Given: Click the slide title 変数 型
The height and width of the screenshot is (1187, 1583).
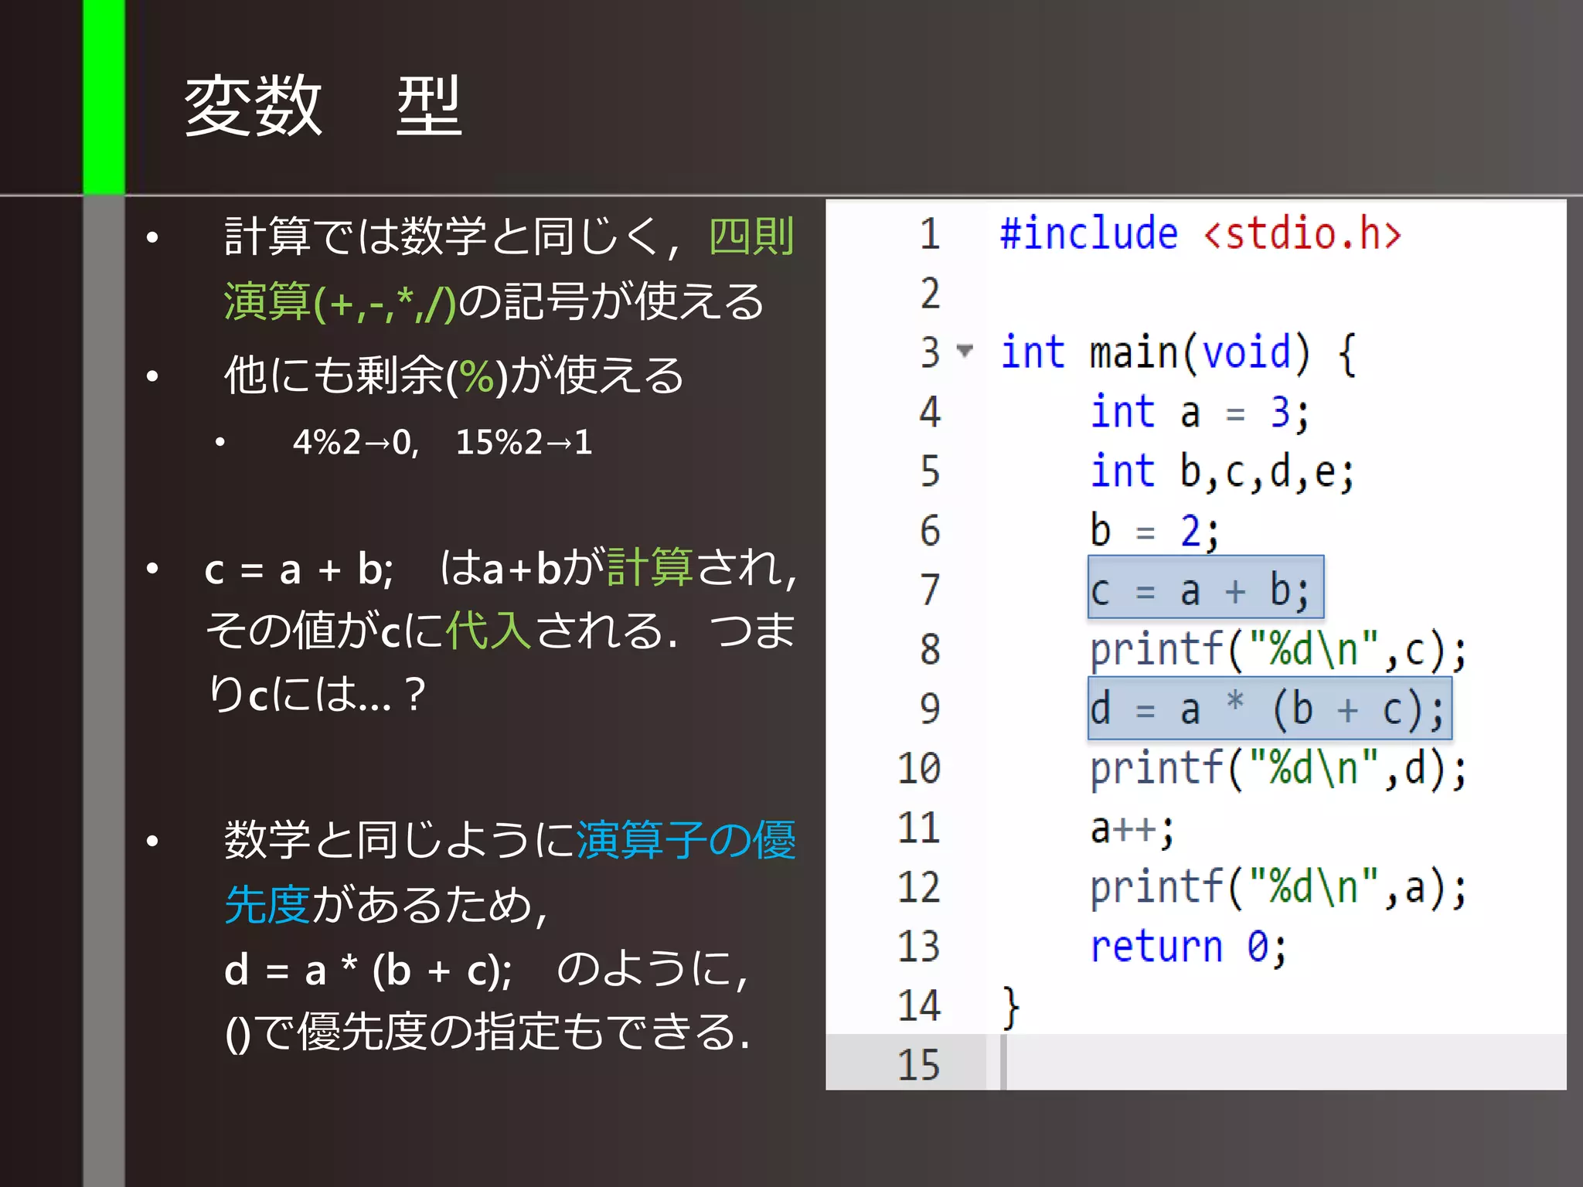Looking at the screenshot, I should pos(323,107).
